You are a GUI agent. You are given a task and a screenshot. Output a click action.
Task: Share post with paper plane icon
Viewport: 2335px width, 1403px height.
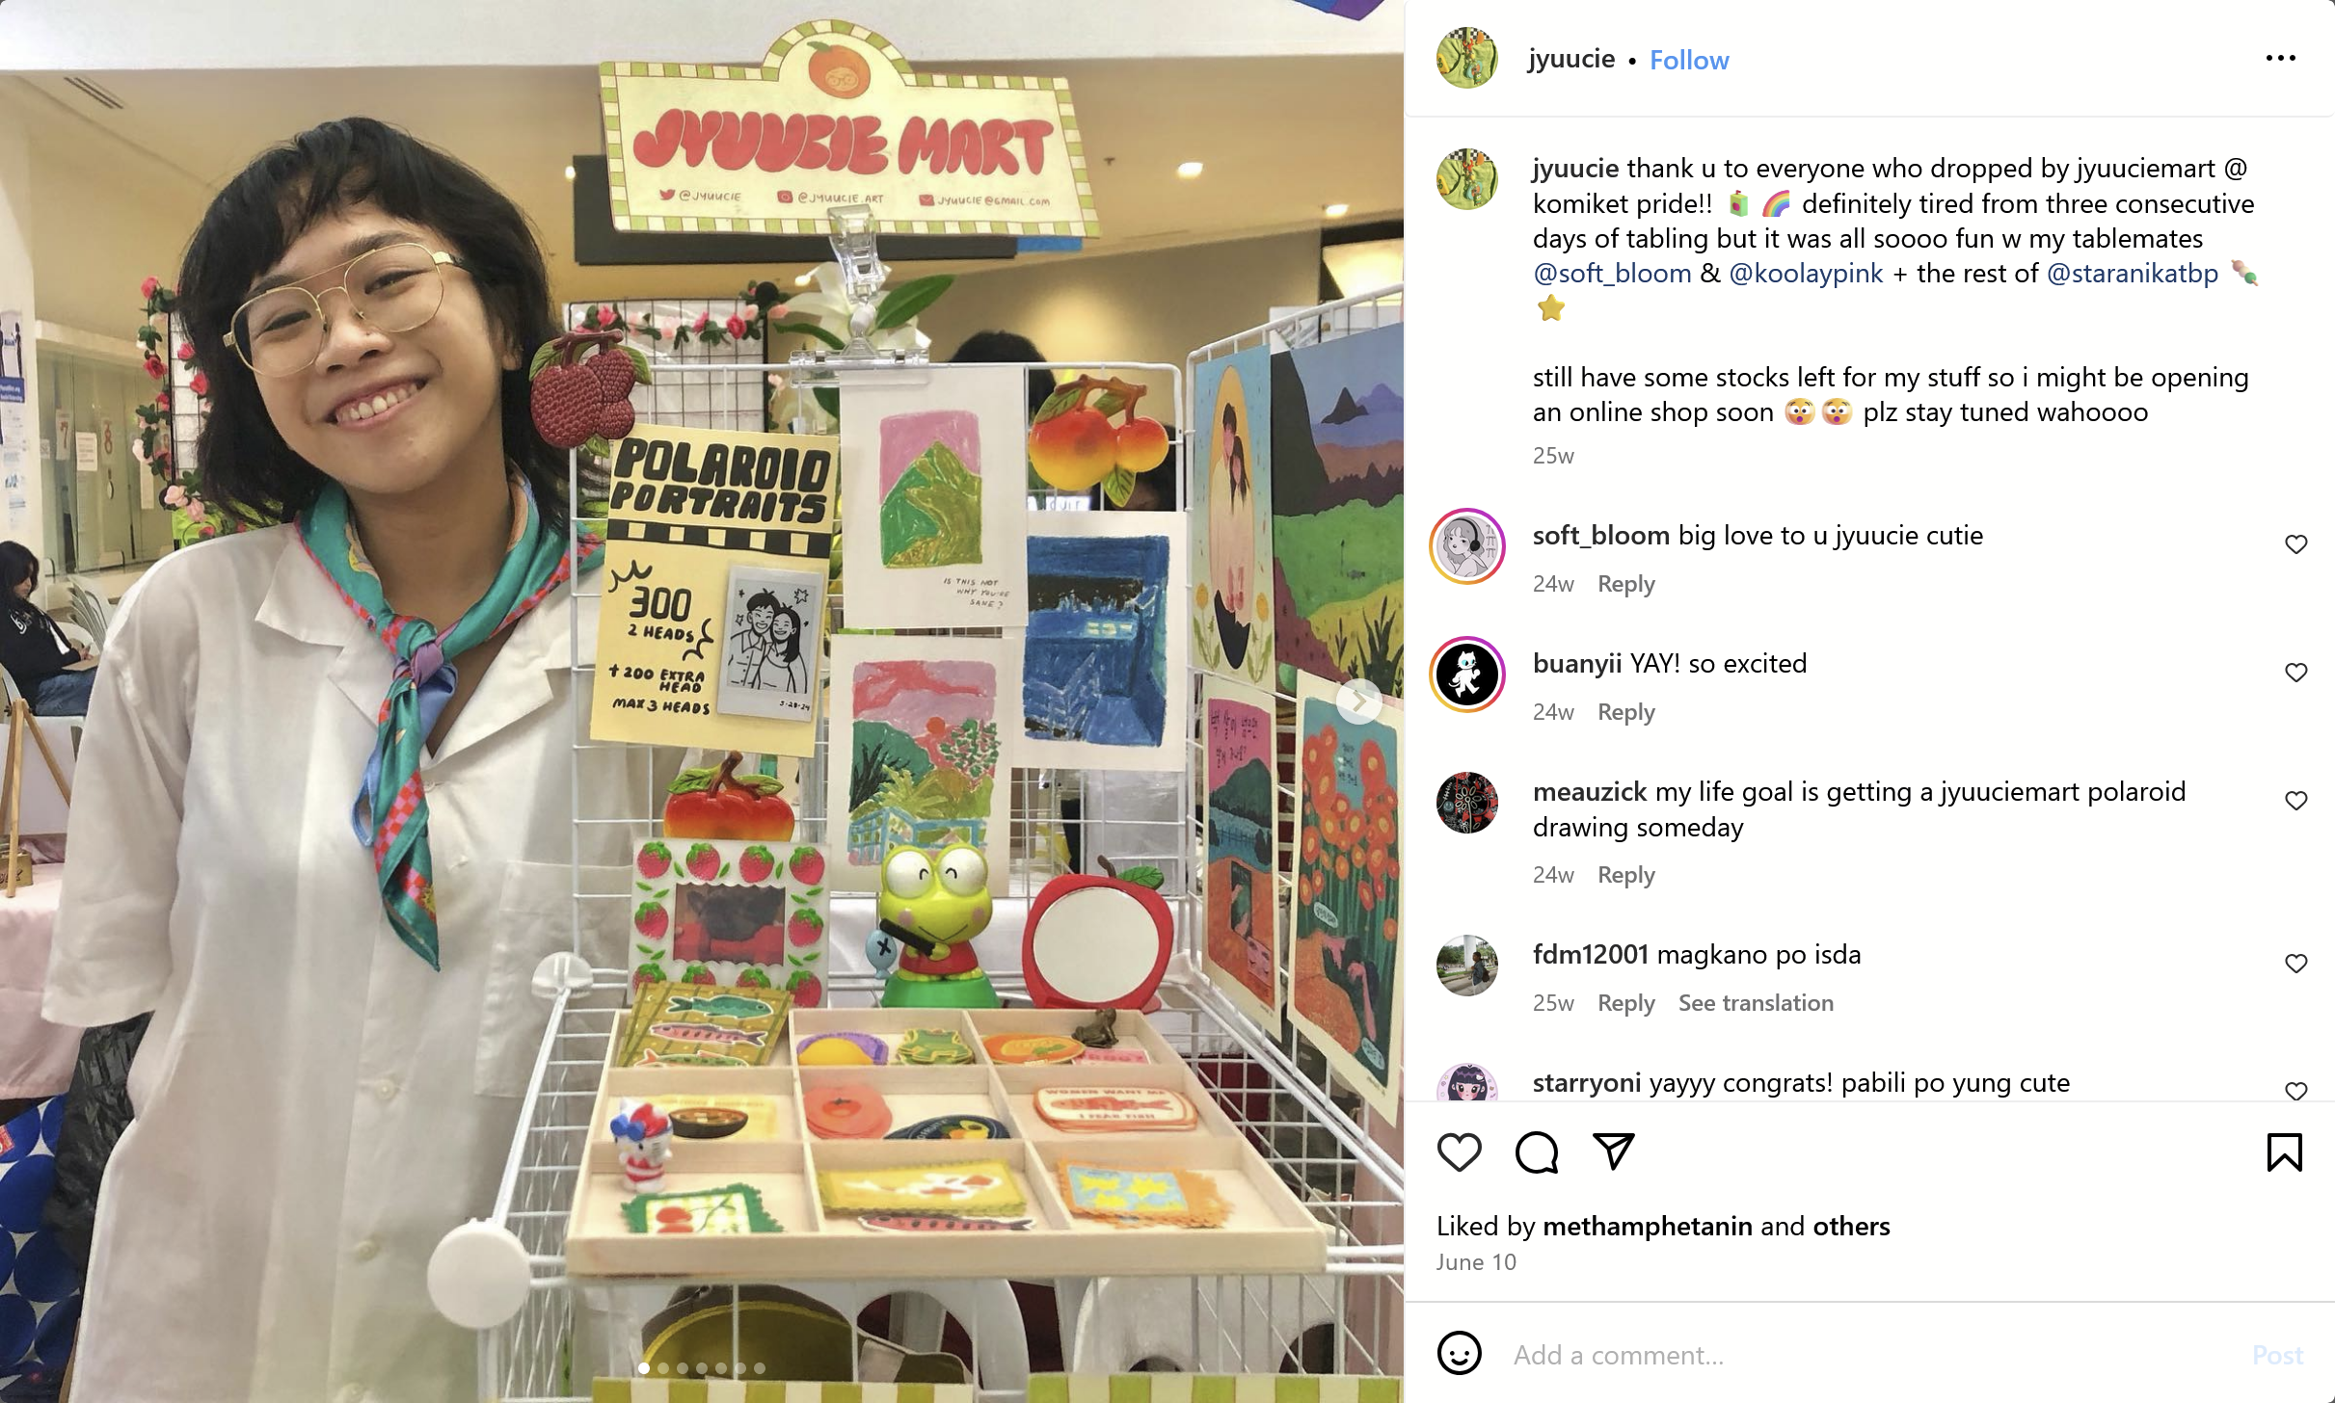tap(1613, 1152)
